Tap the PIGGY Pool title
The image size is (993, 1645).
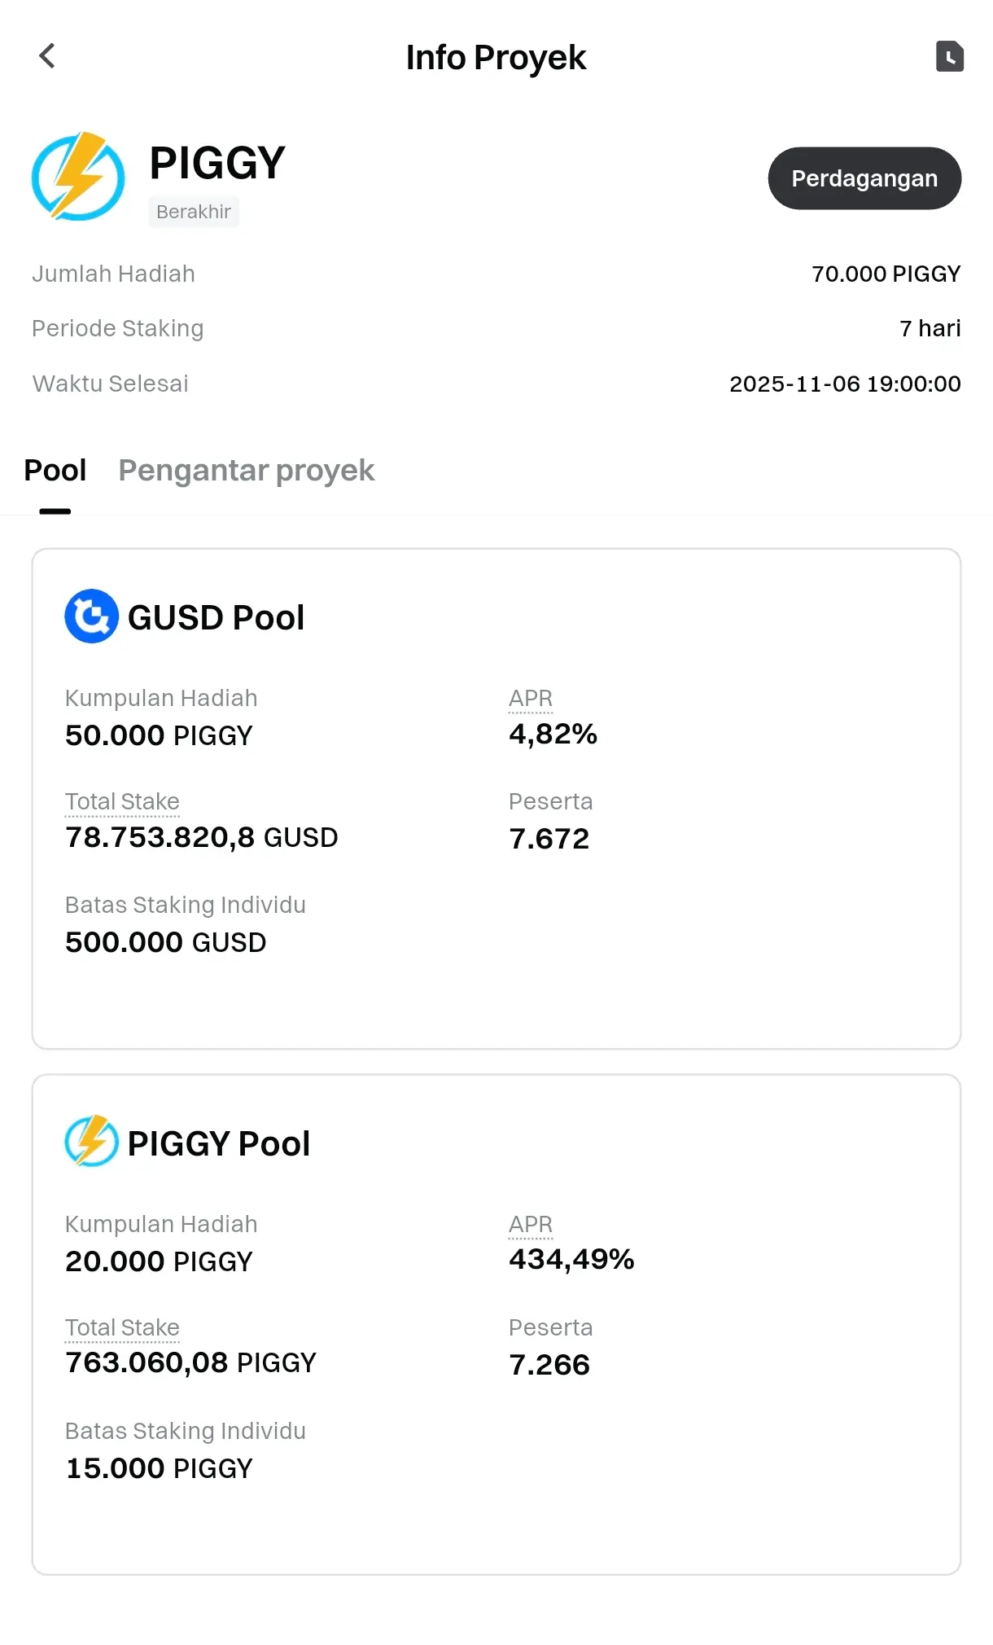point(218,1143)
